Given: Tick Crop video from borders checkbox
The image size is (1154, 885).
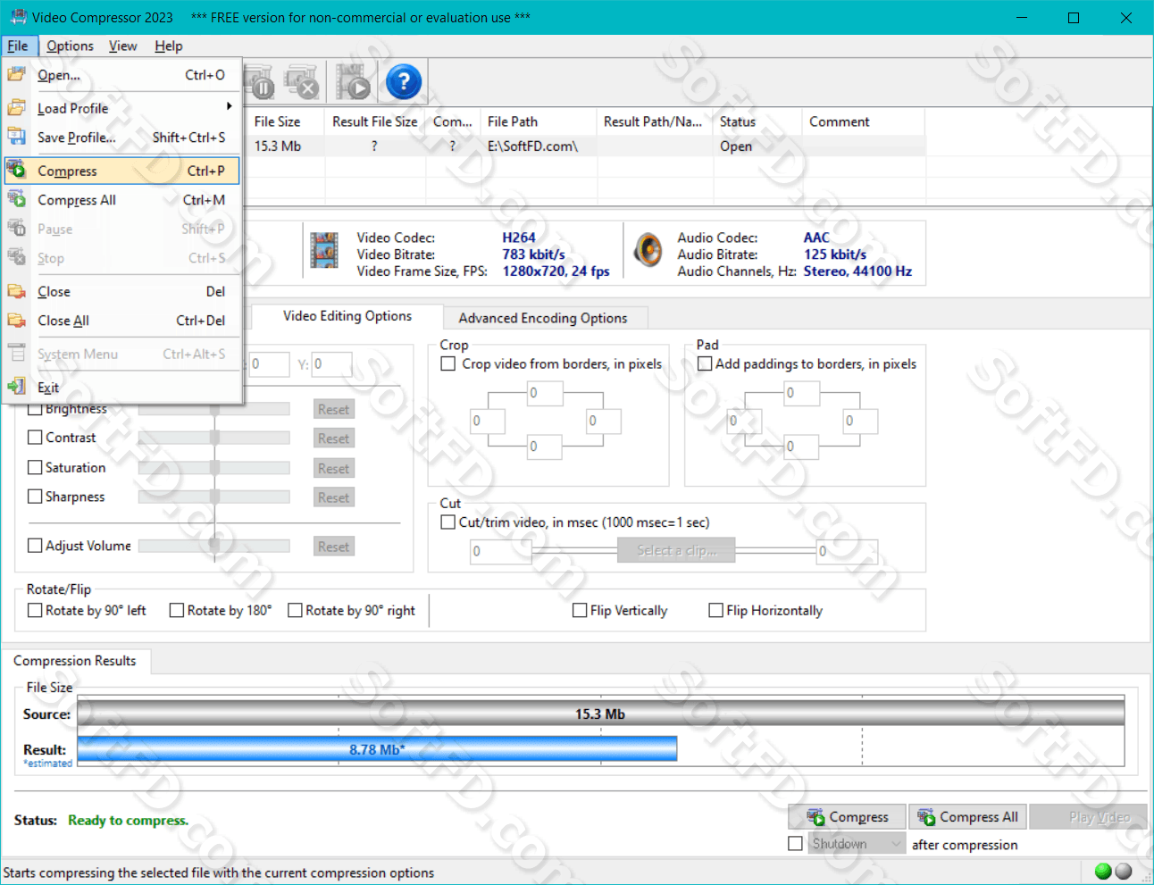Looking at the screenshot, I should tap(448, 363).
